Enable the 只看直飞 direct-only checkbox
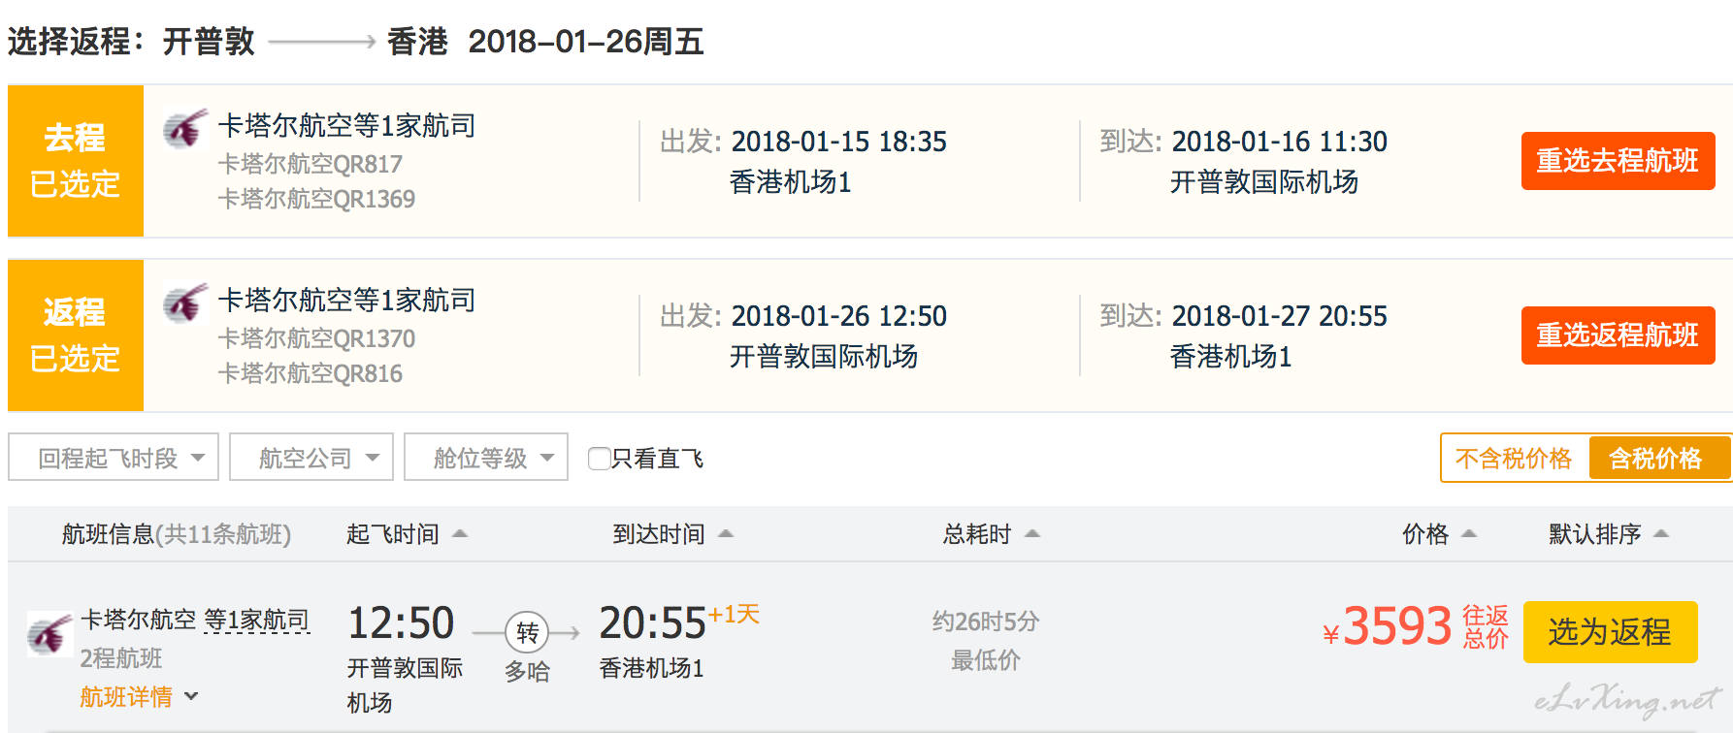Screen dimensions: 1733x733 [x=600, y=458]
